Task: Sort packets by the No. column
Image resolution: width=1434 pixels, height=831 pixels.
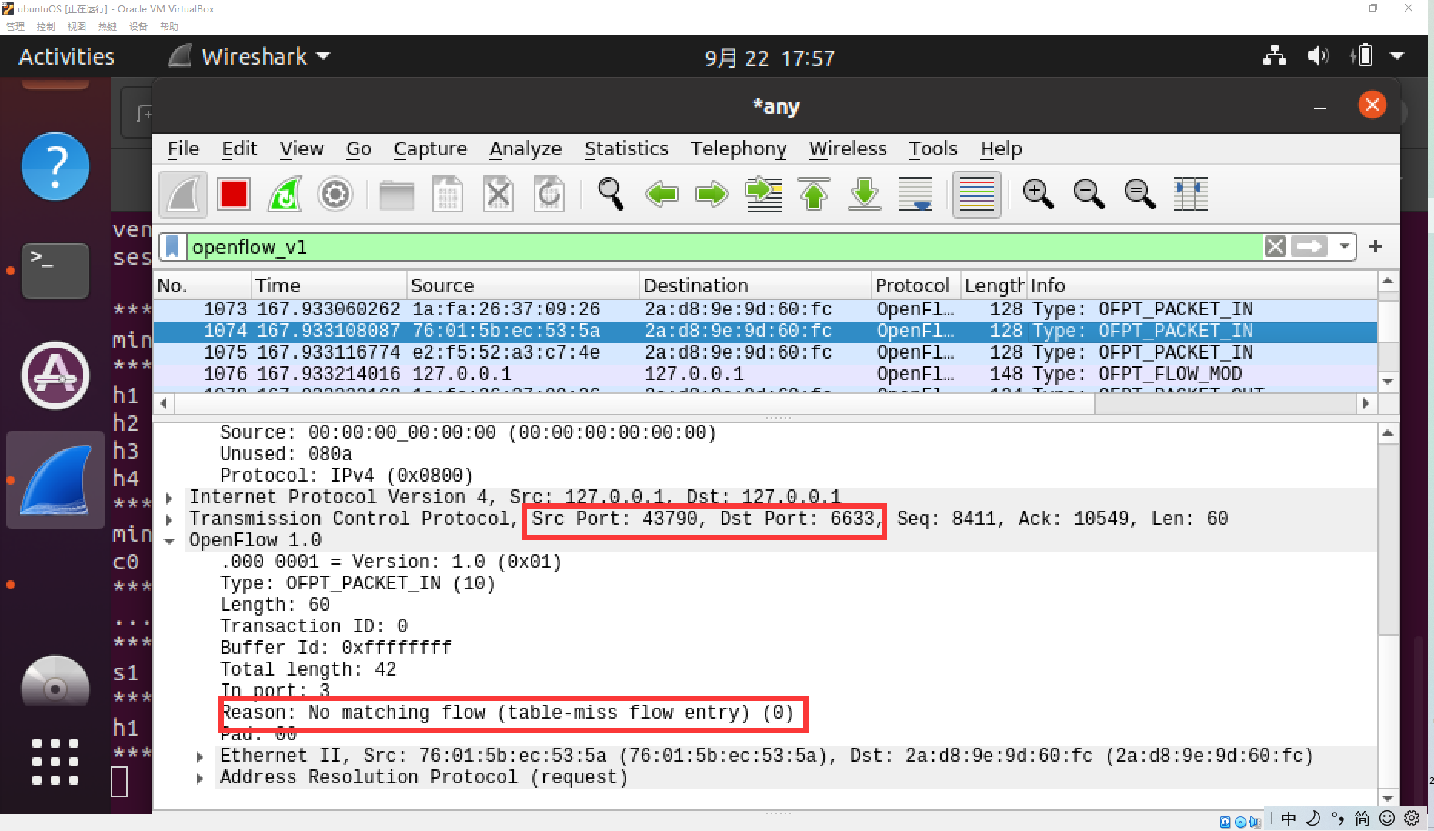Action: point(203,285)
